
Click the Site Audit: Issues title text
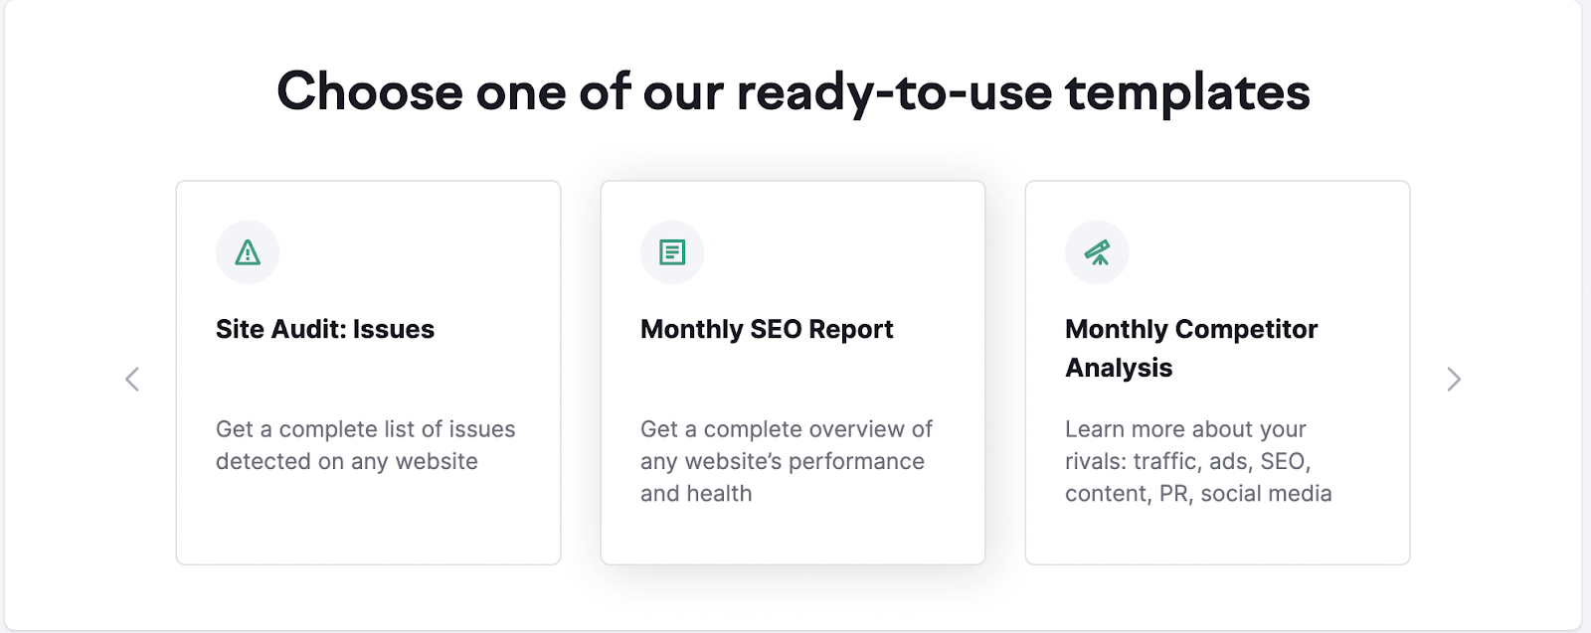click(x=324, y=329)
